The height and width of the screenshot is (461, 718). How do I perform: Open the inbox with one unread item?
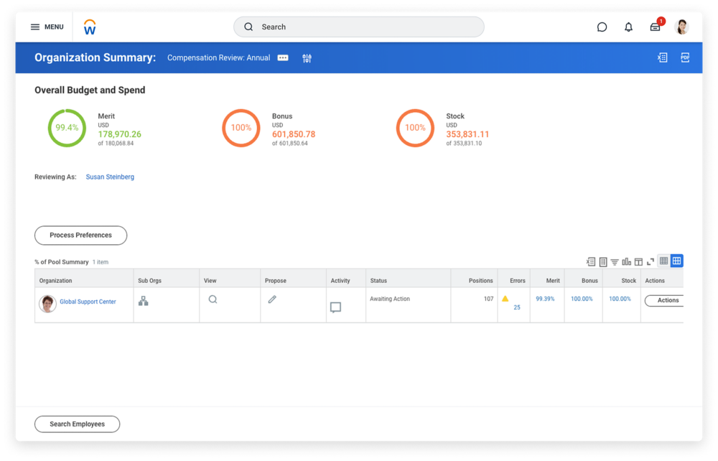655,27
